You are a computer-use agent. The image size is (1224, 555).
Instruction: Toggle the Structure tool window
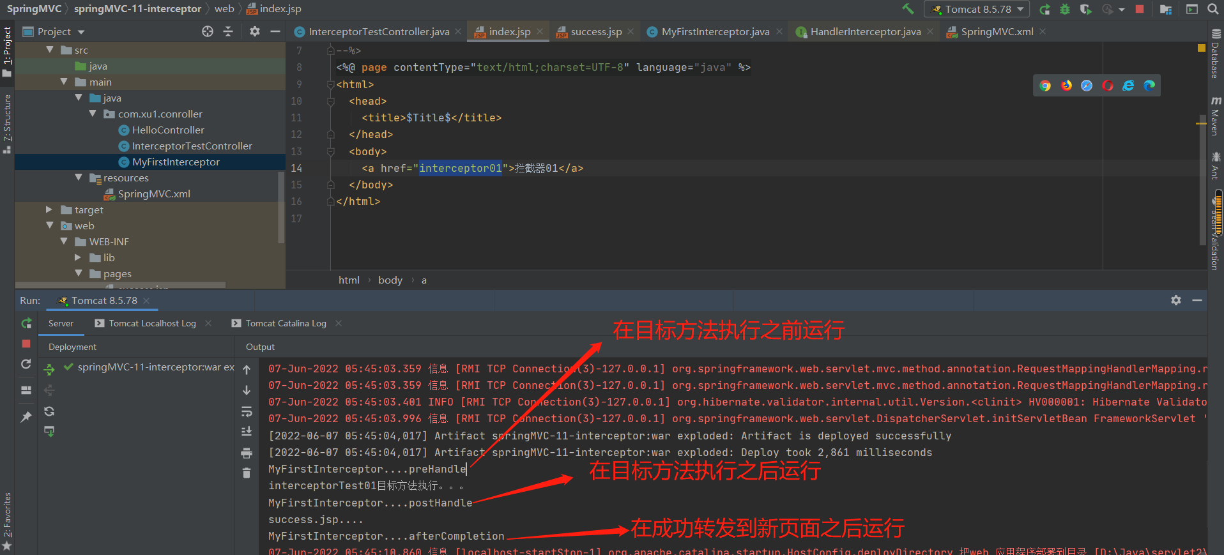(7, 124)
